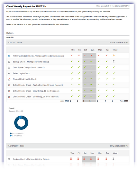Click VM2K8R2S807 Backup Thursday red hourglass
Image resolution: width=137 pixels, height=170 pixels.
point(71,159)
